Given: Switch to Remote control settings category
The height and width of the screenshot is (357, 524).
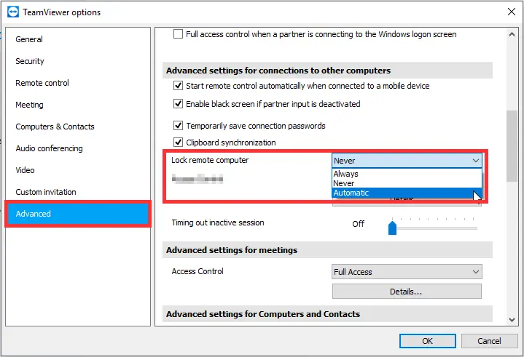Looking at the screenshot, I should [42, 83].
